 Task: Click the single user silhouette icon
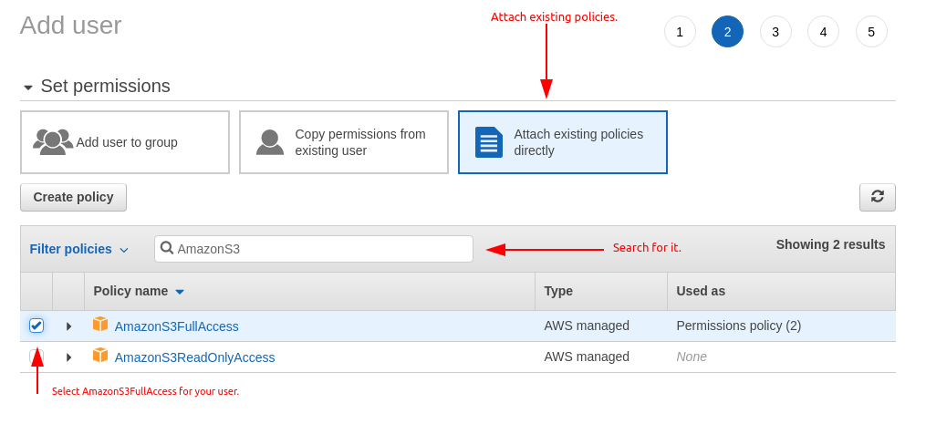click(269, 141)
